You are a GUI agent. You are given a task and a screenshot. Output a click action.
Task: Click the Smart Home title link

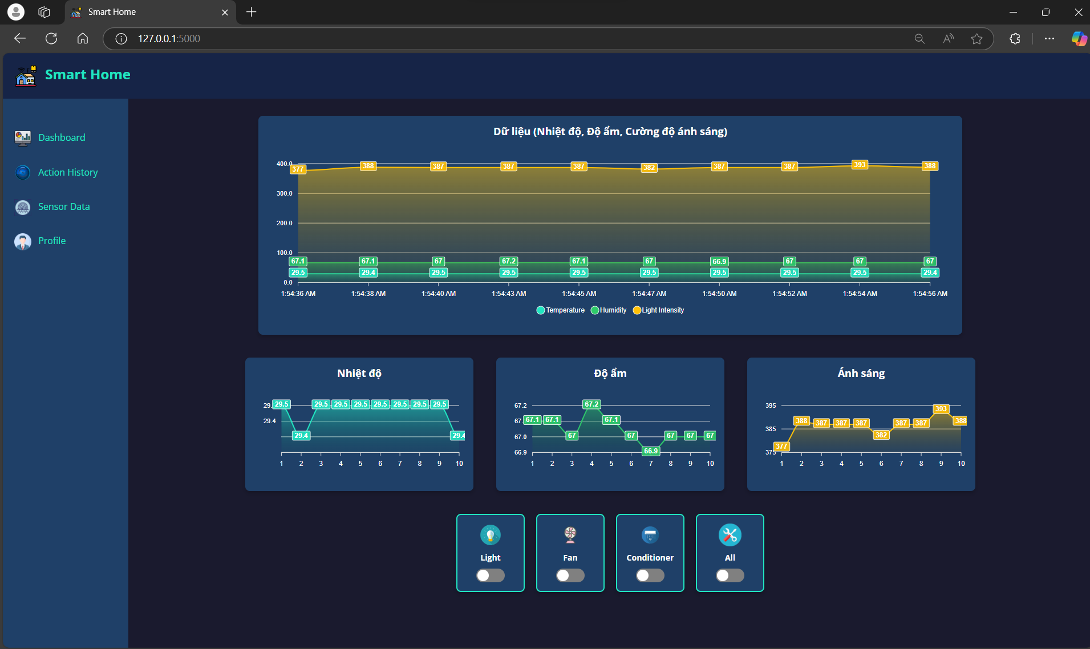[88, 75]
